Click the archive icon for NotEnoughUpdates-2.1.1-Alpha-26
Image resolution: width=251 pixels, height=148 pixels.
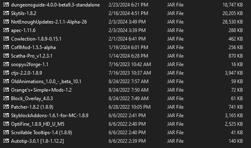click(x=6, y=21)
